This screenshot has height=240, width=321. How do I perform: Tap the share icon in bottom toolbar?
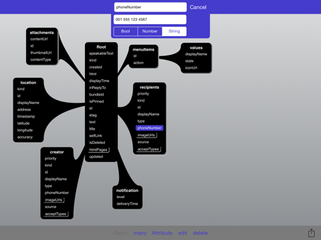coord(312,233)
